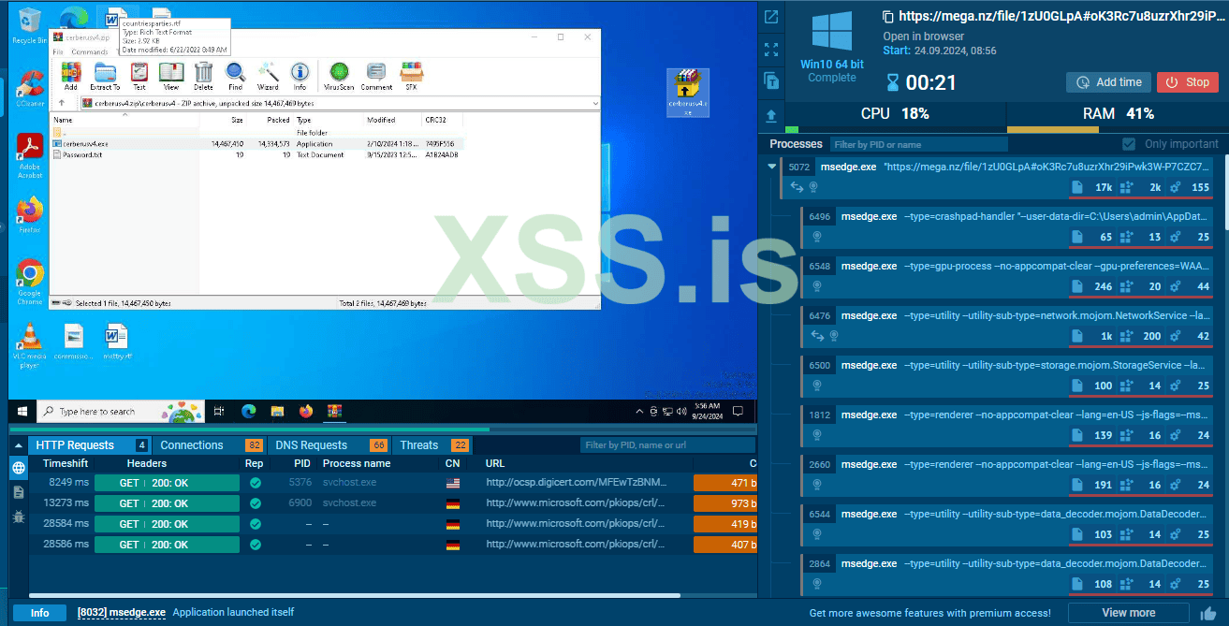Click the Windows Start button
Image resolution: width=1229 pixels, height=626 pixels.
[x=22, y=411]
